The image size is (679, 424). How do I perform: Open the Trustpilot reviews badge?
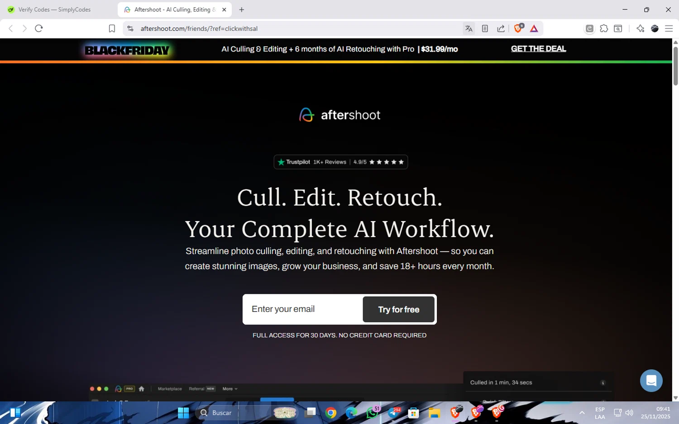tap(340, 162)
